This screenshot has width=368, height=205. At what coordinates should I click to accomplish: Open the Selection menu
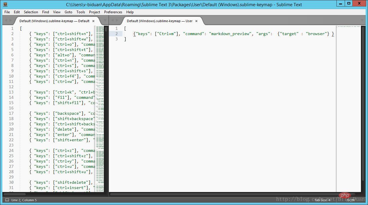click(31, 12)
